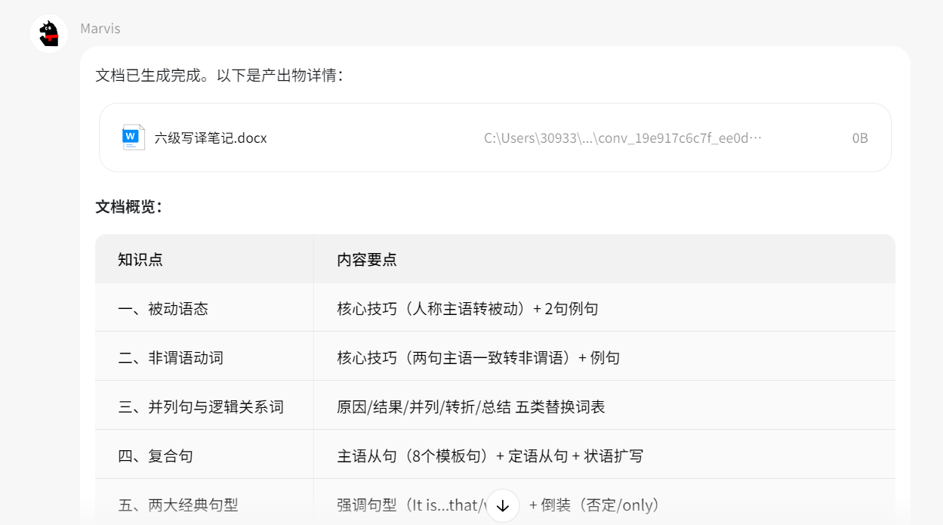943x525 pixels.
Task: Click the 两句主语一致转非谓语 content cell
Action: [x=605, y=357]
